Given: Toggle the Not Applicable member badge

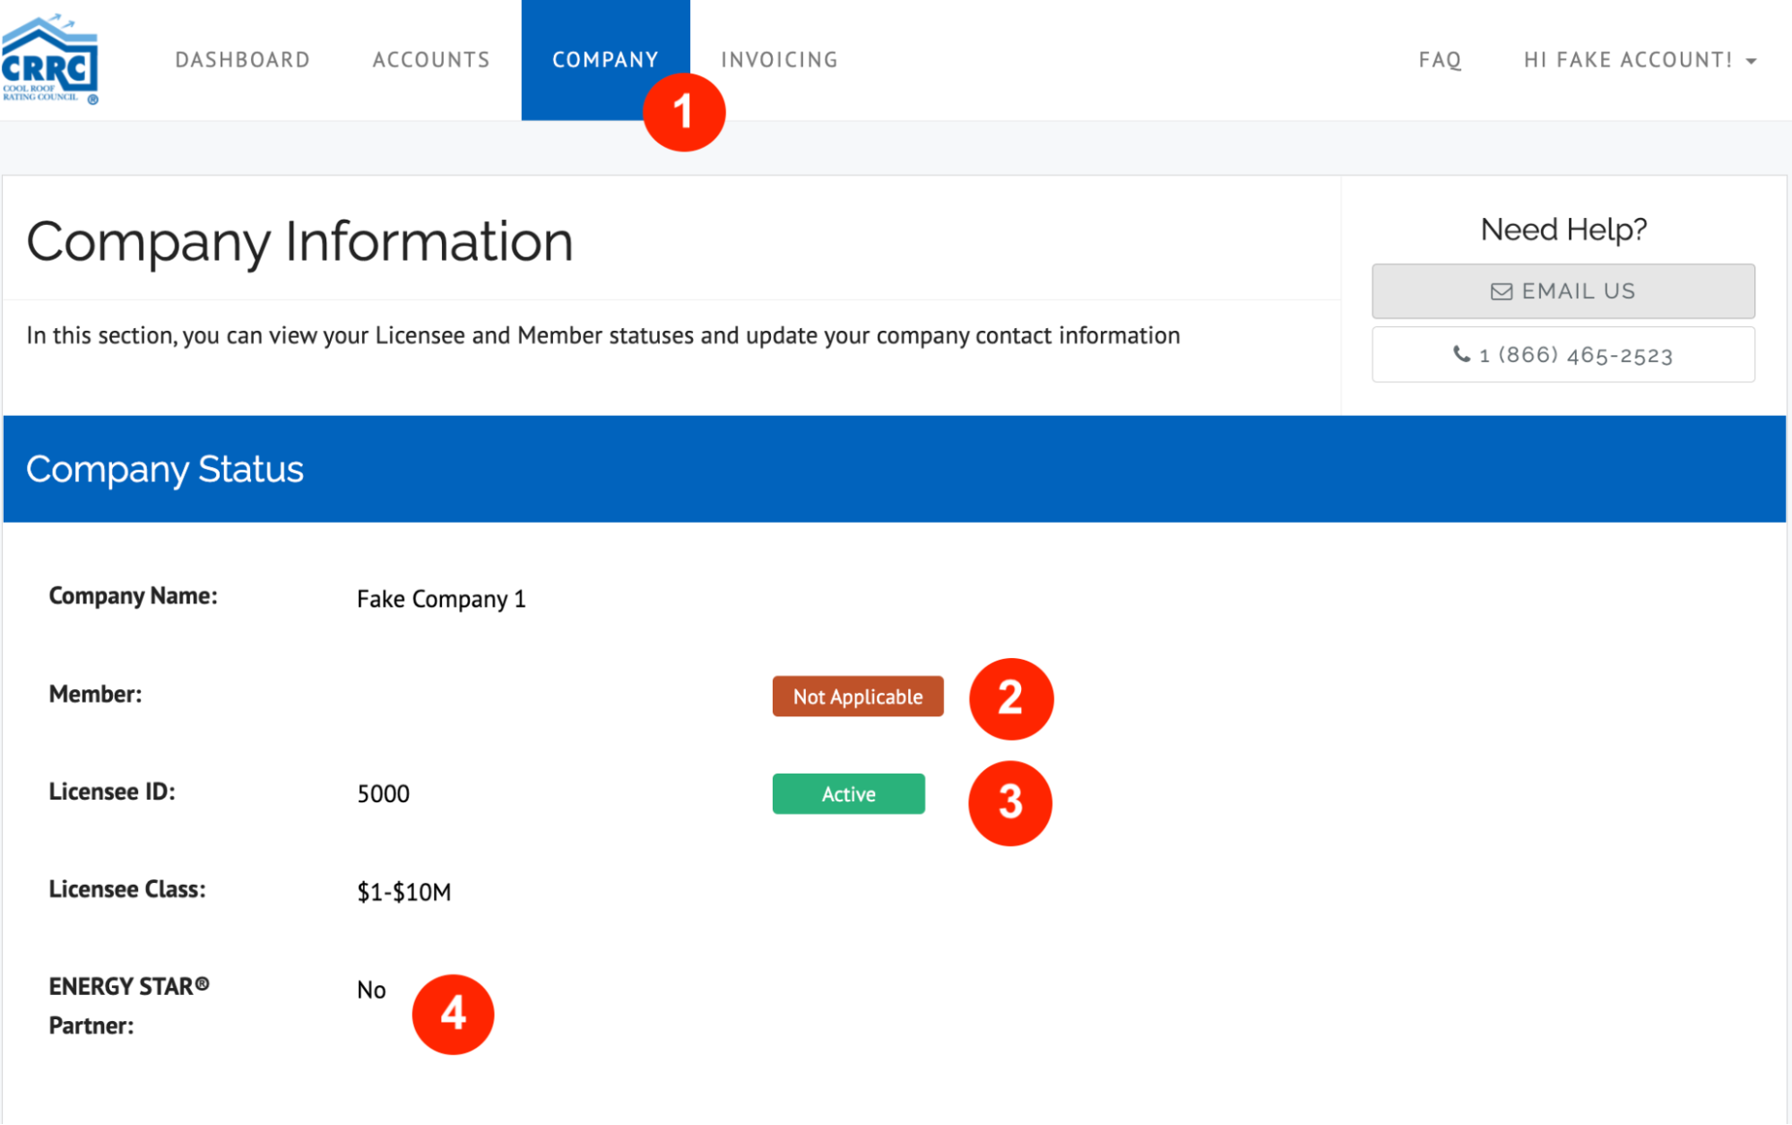Looking at the screenshot, I should tap(857, 696).
